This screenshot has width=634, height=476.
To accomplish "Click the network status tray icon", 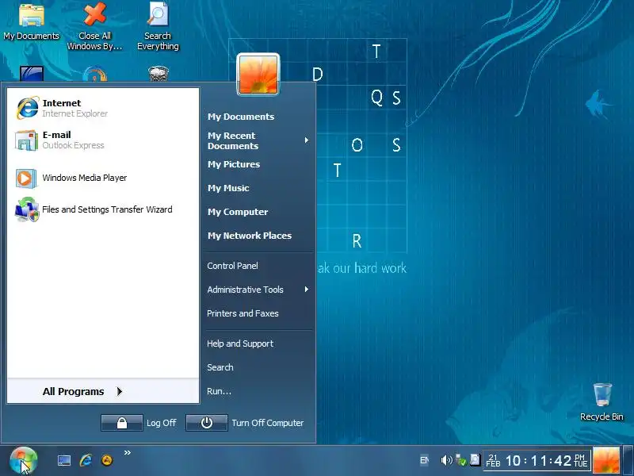I will (x=461, y=460).
